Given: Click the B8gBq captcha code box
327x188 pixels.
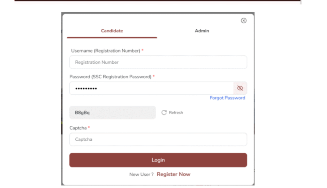Looking at the screenshot, I should (112, 113).
